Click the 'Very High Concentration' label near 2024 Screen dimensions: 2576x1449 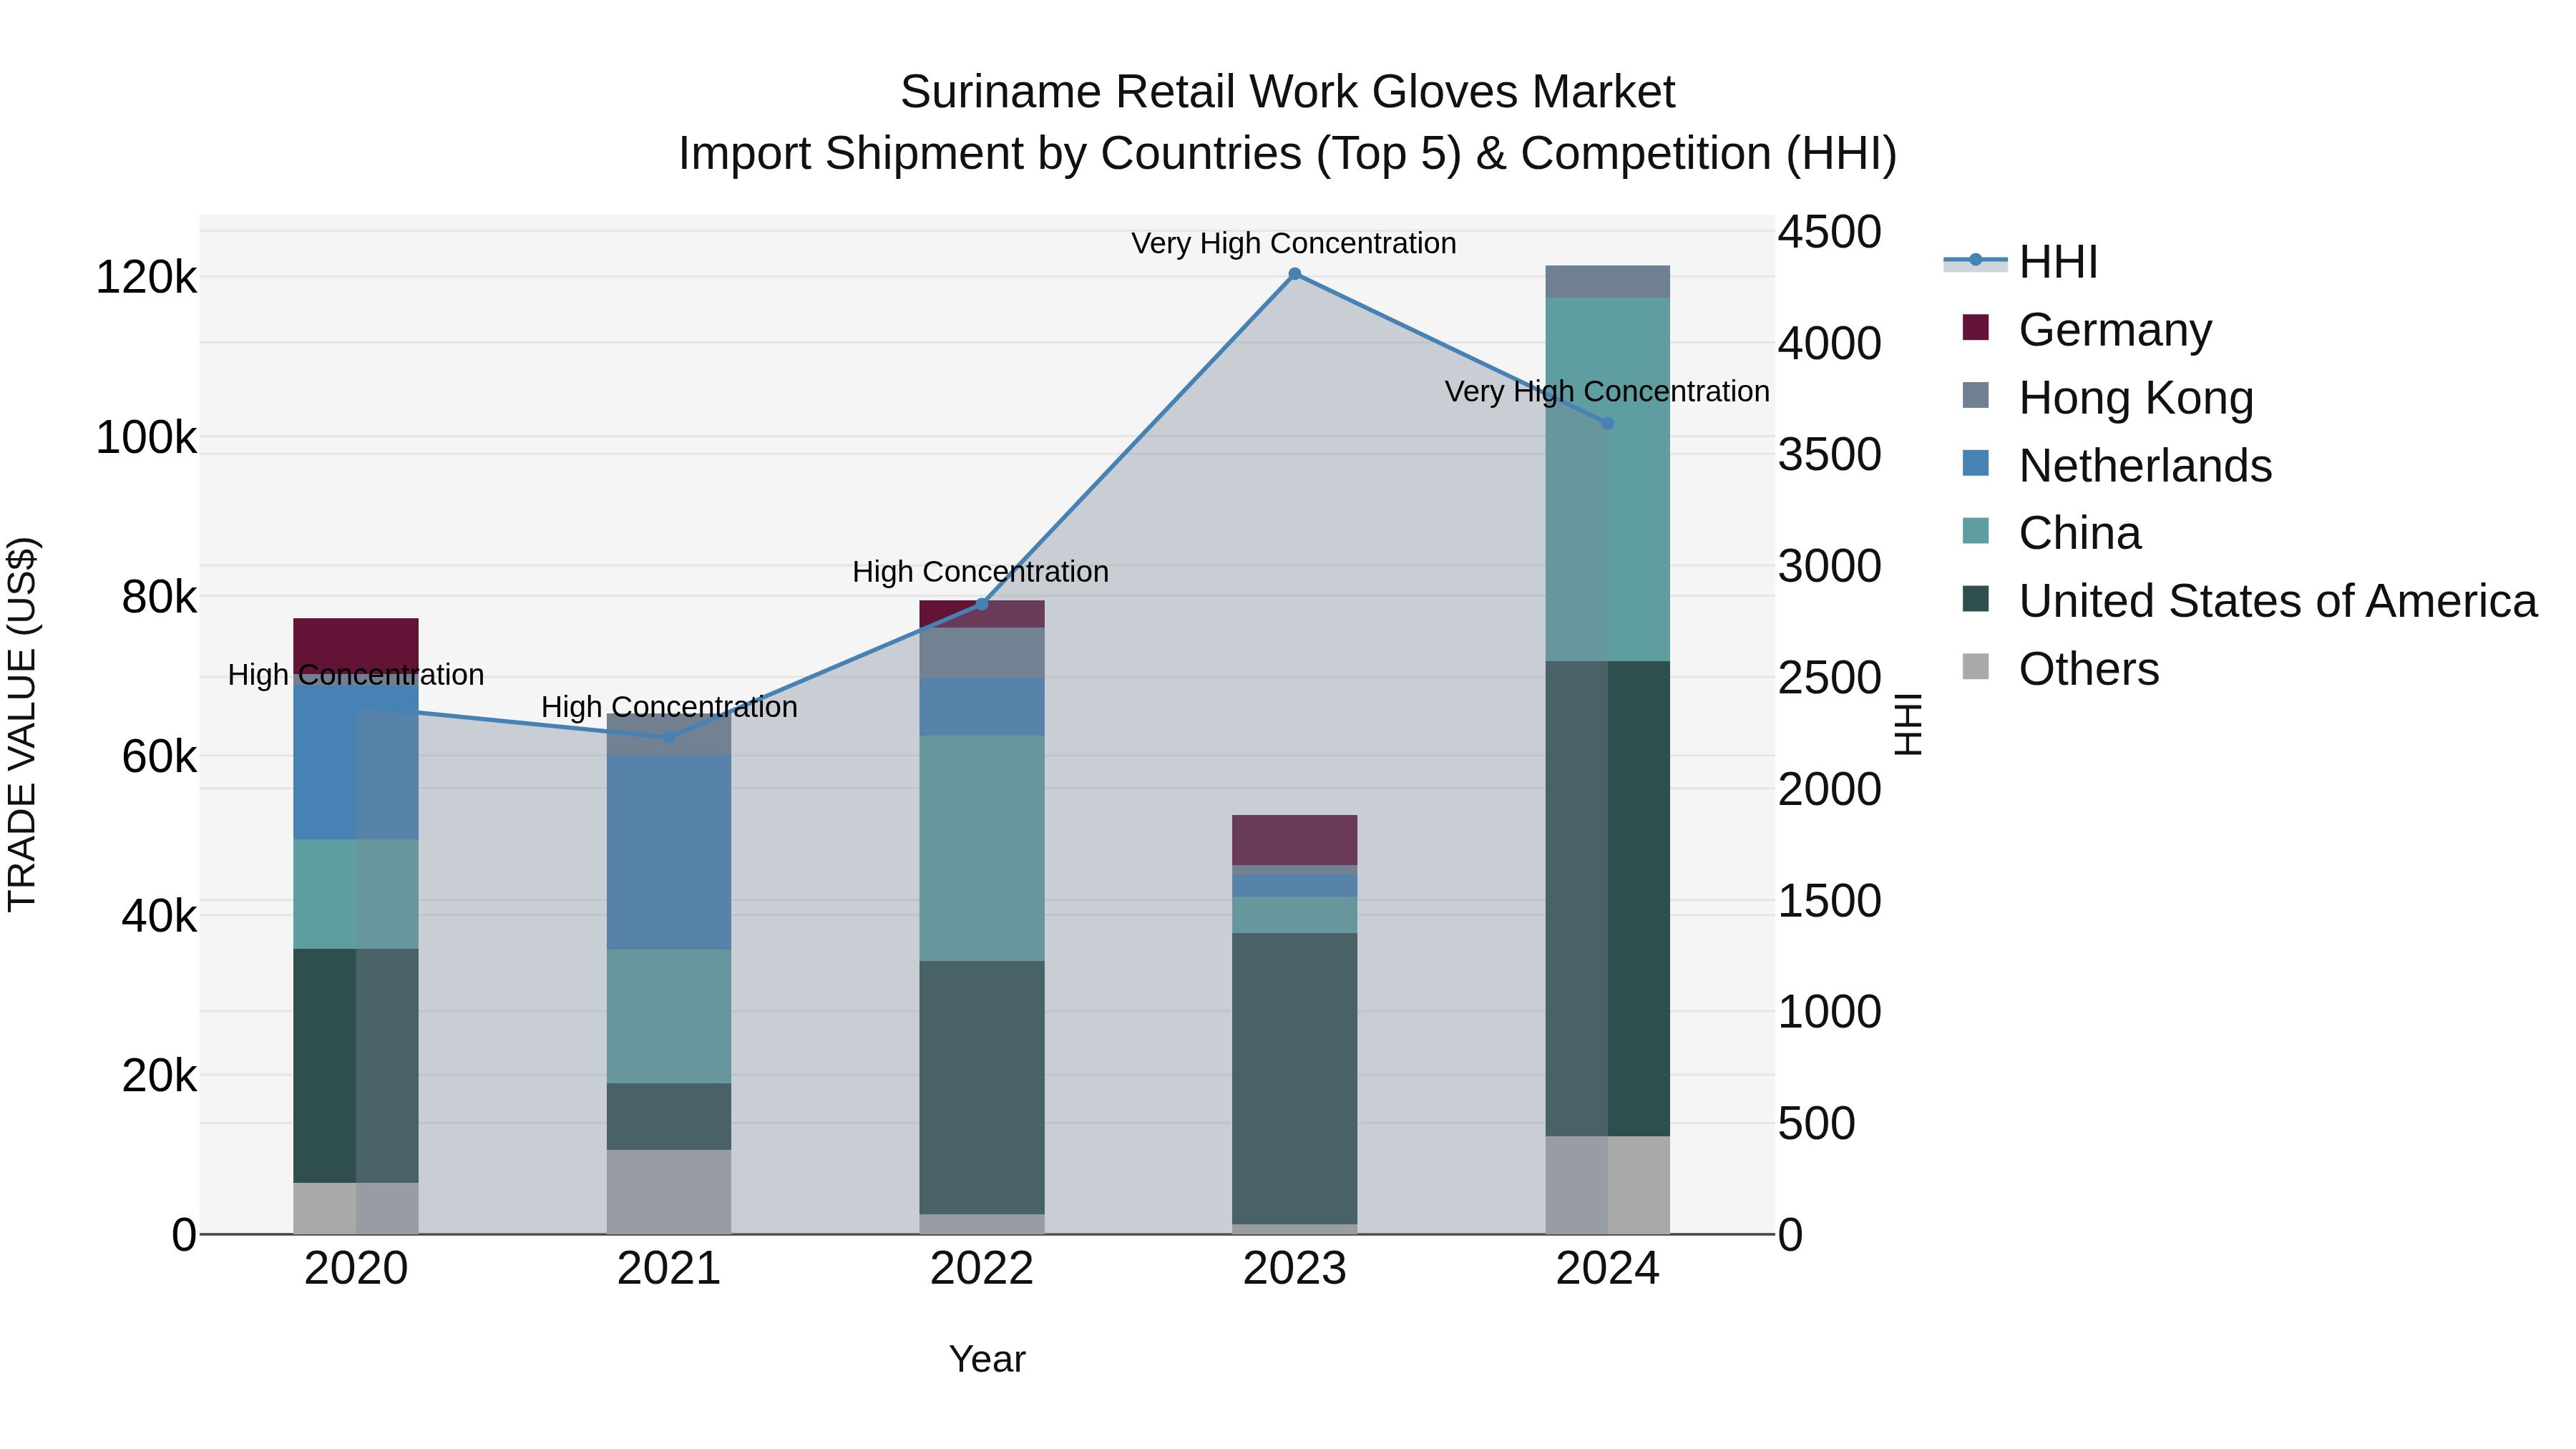coord(1607,392)
